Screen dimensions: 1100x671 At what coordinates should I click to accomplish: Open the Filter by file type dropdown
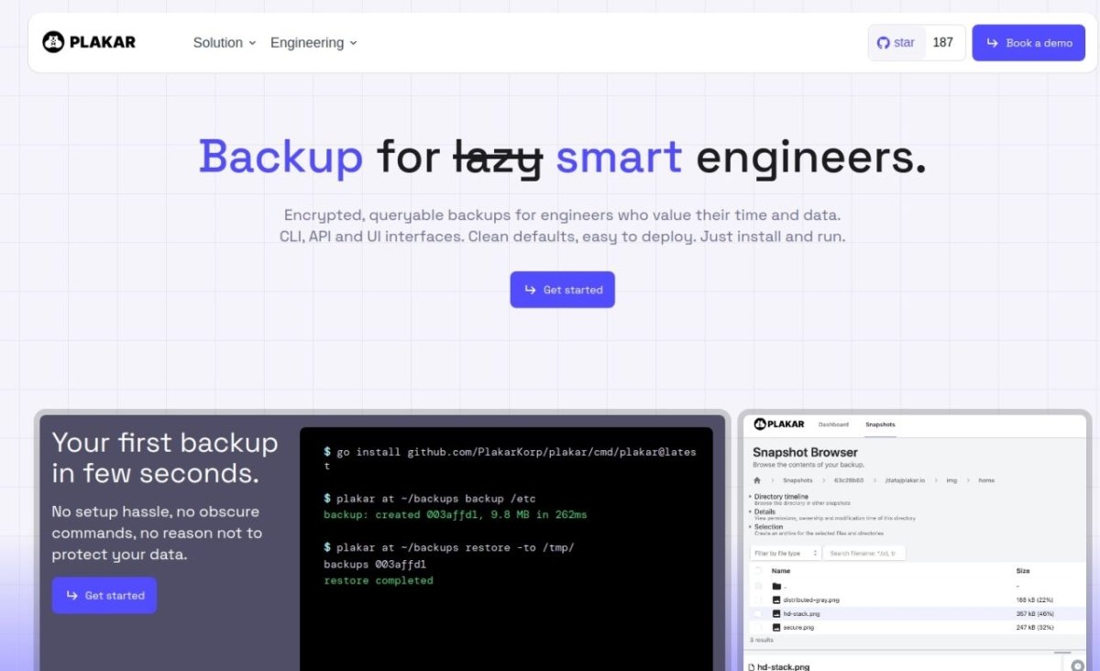tap(785, 553)
